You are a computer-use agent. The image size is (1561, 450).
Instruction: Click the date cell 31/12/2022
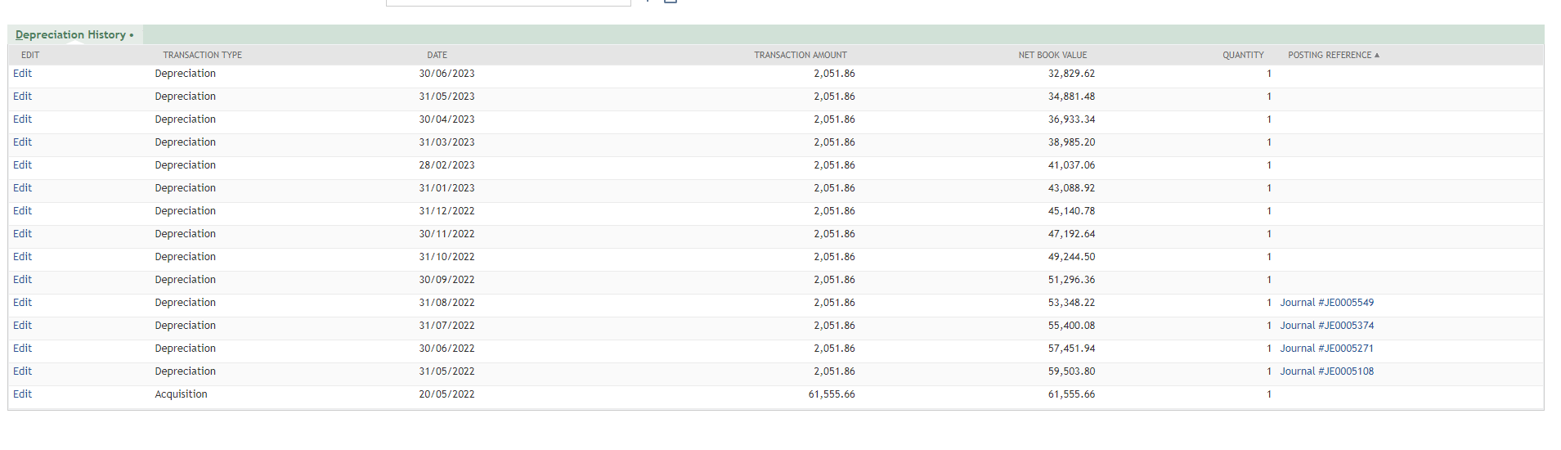click(446, 211)
